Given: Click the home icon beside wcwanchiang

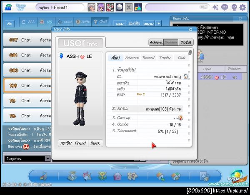Looking at the screenshot, I should tap(185, 77).
